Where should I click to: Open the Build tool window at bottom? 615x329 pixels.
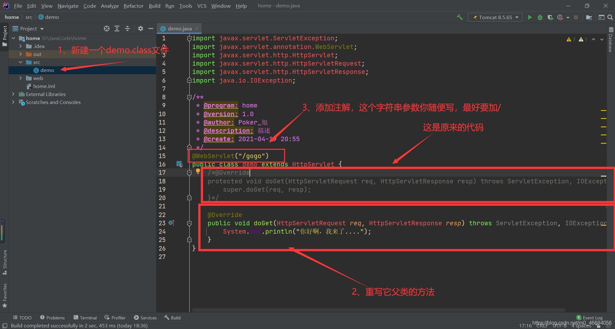tap(172, 317)
